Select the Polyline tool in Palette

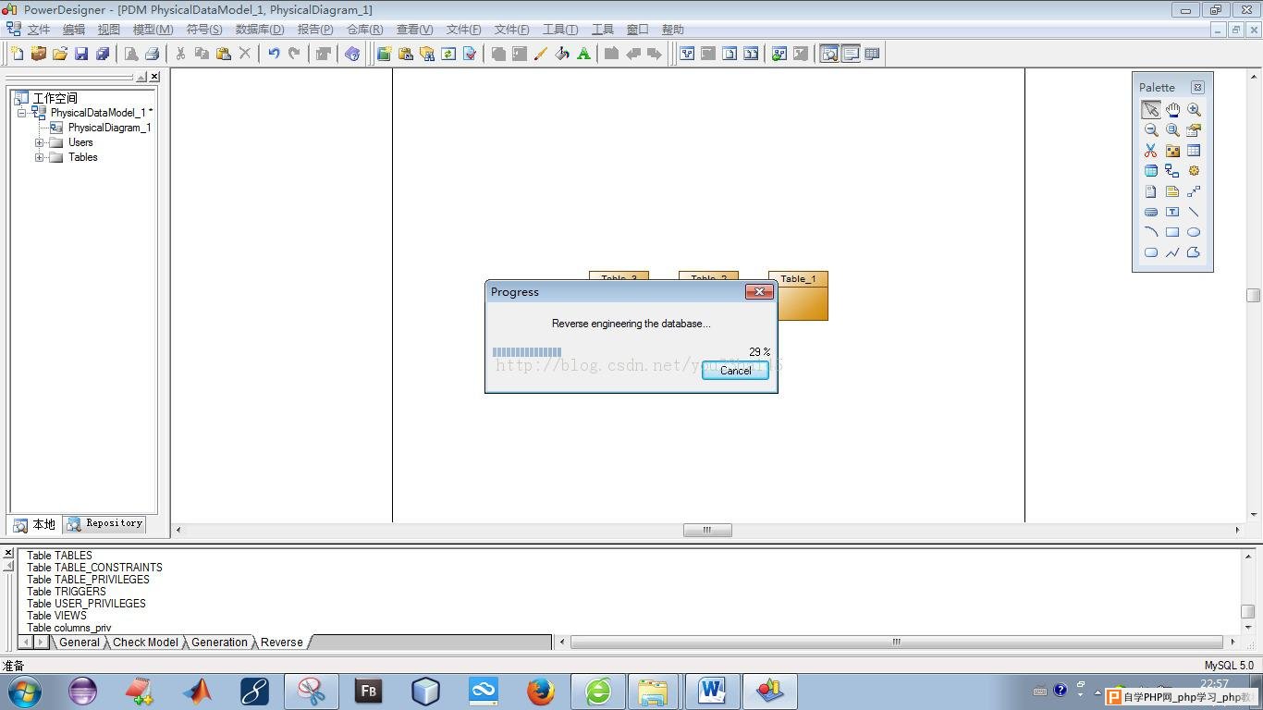(x=1172, y=252)
